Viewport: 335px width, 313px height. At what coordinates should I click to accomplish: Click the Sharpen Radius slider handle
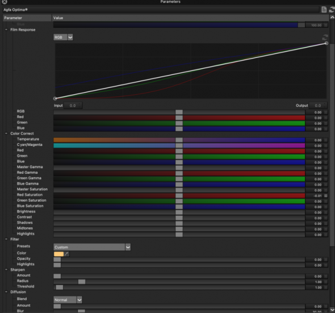(x=82, y=282)
